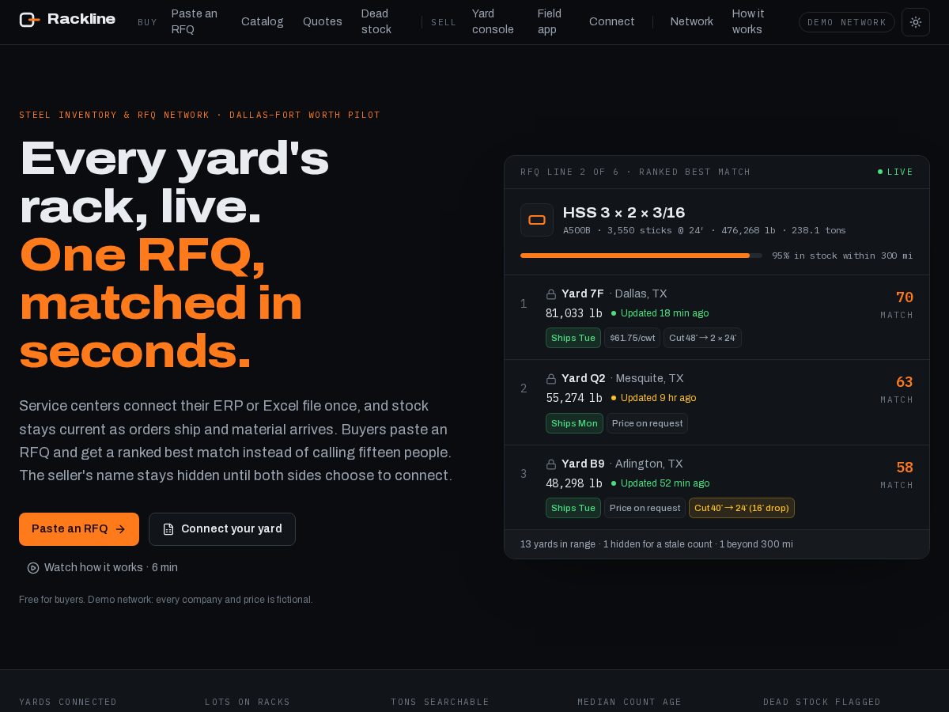This screenshot has height=712, width=949.
Task: Click the Cut 48' → 2 × 24' tag
Action: click(702, 338)
